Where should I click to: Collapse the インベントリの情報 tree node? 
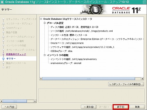45,55
